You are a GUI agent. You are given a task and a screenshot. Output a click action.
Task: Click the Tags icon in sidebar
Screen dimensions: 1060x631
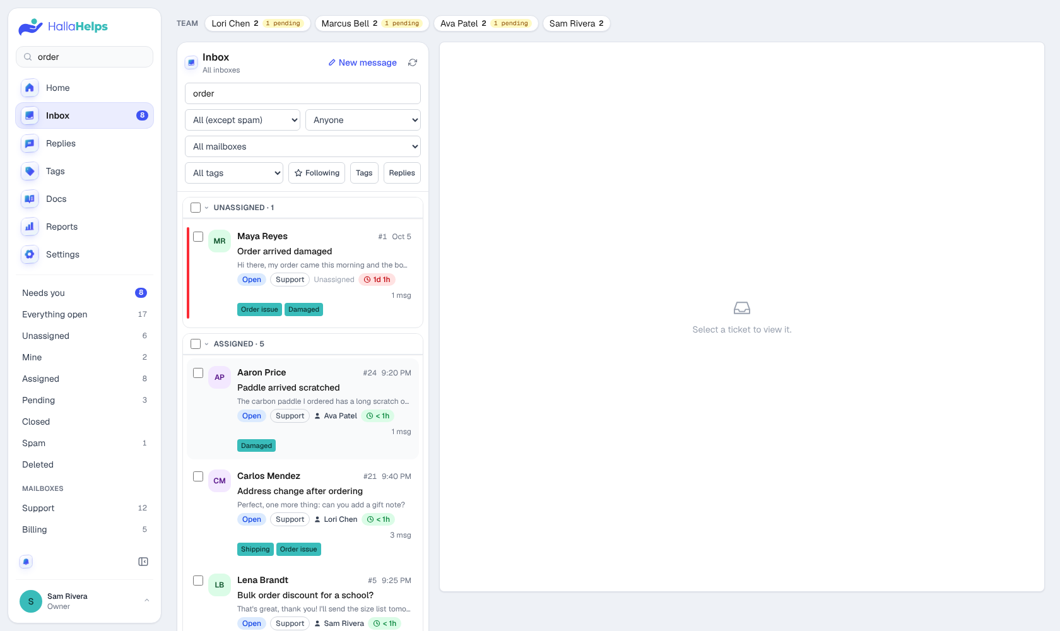click(30, 171)
